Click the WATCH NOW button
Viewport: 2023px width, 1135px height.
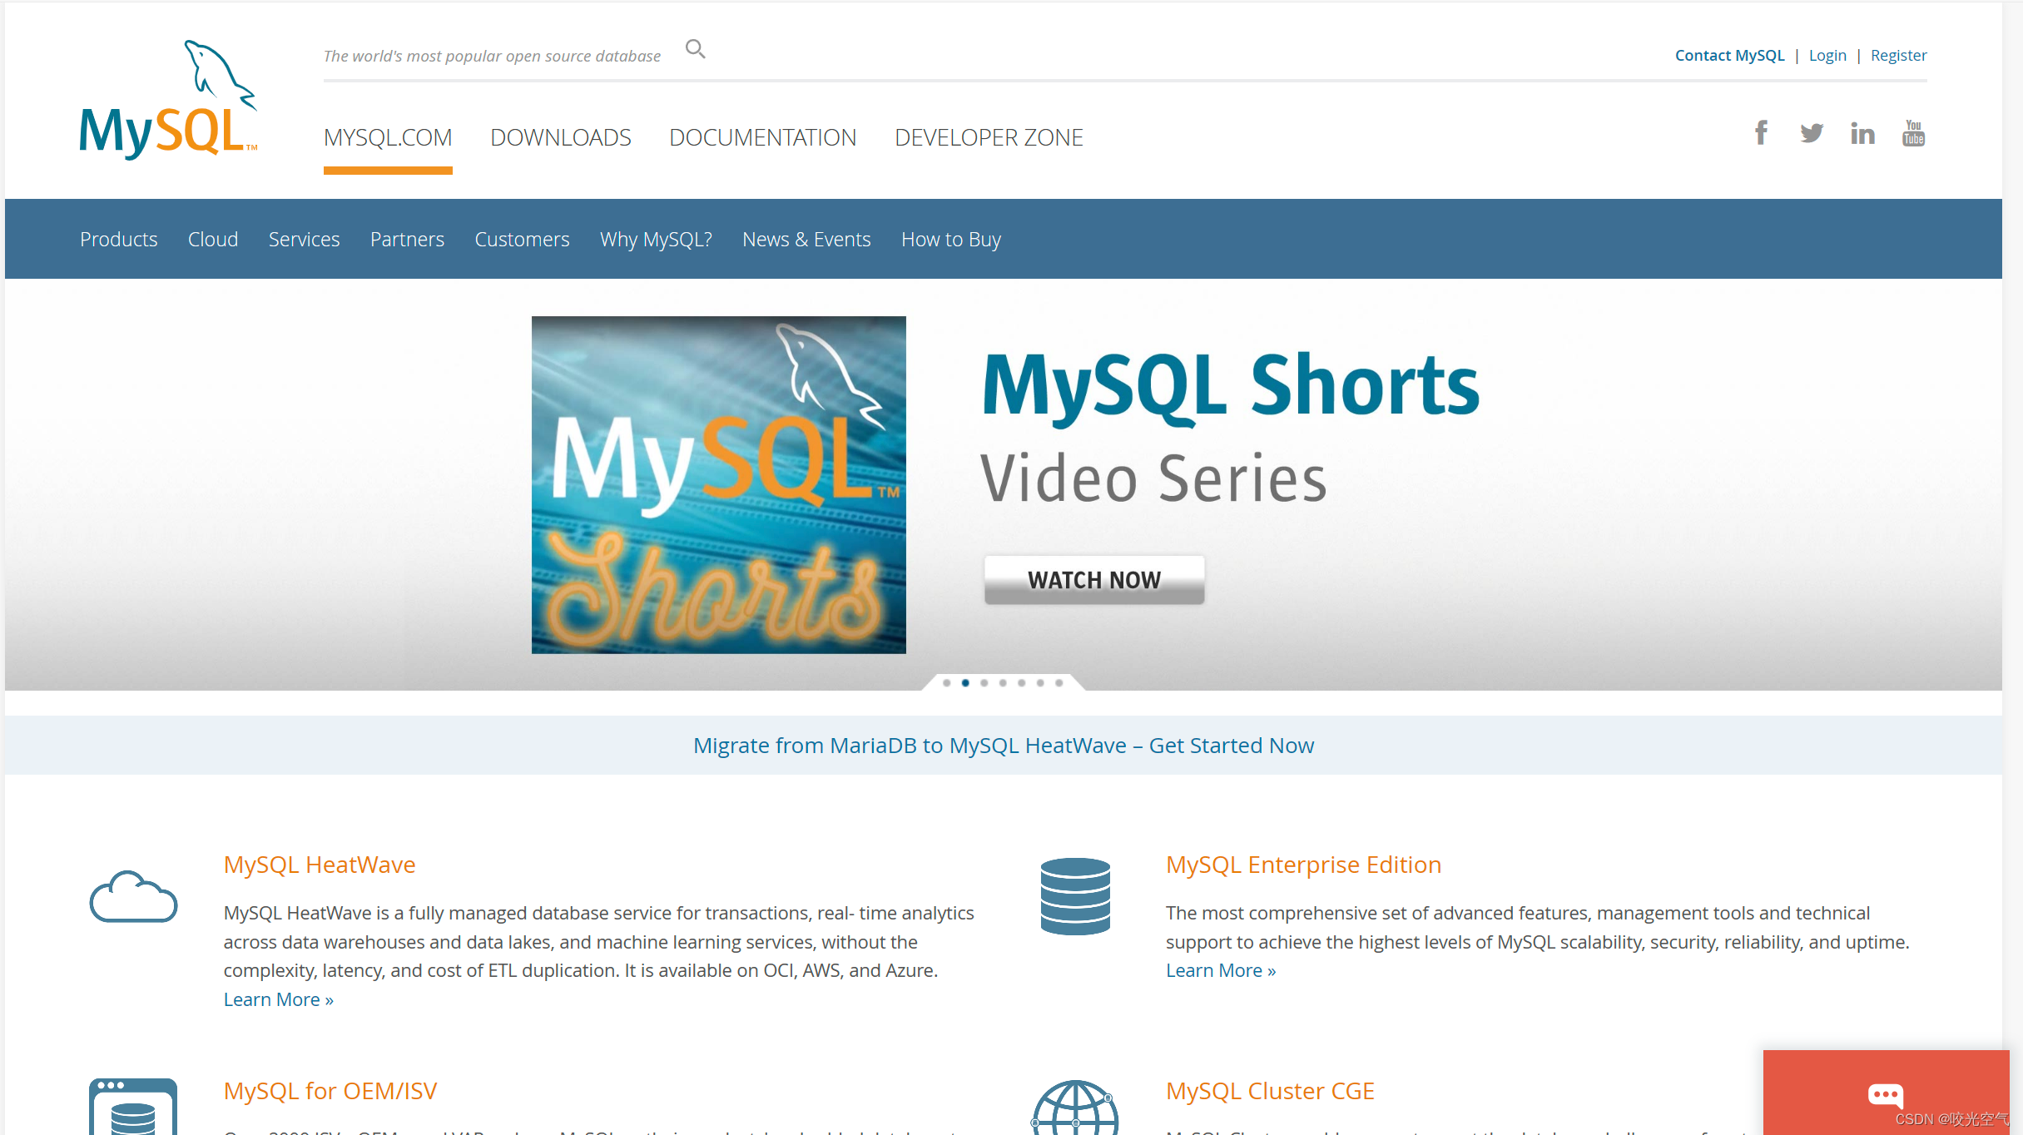[x=1094, y=579]
